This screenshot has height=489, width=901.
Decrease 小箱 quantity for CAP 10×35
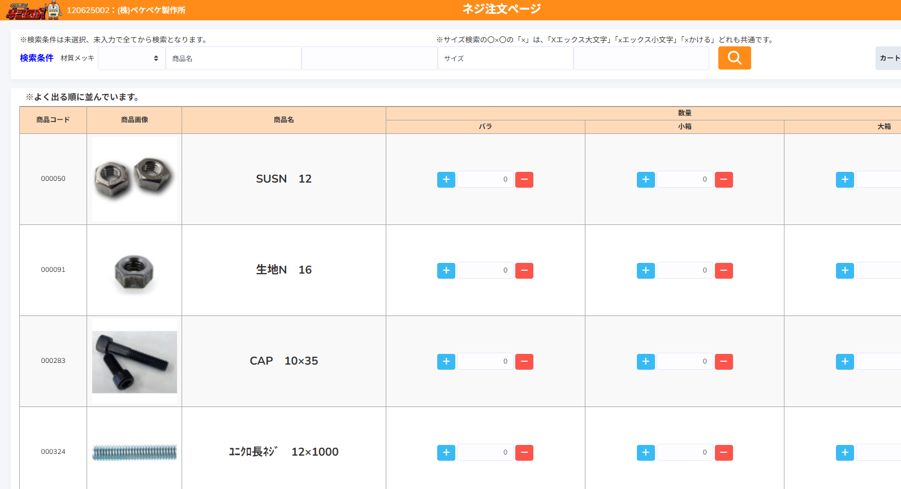(724, 362)
